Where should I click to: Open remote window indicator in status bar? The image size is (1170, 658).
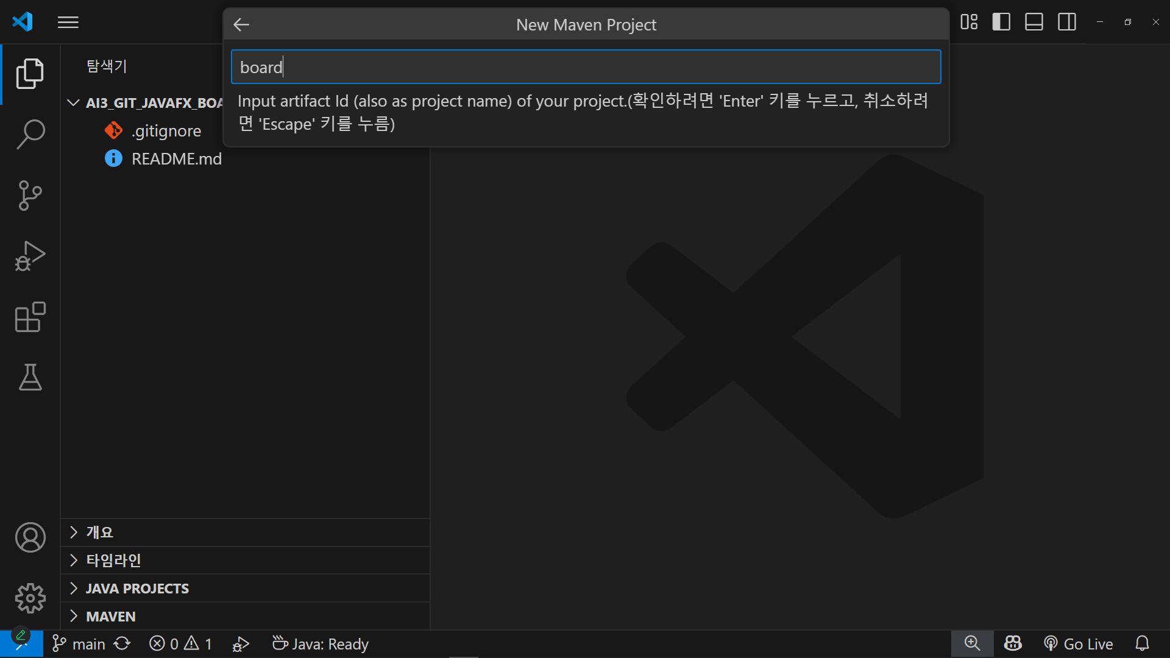21,644
